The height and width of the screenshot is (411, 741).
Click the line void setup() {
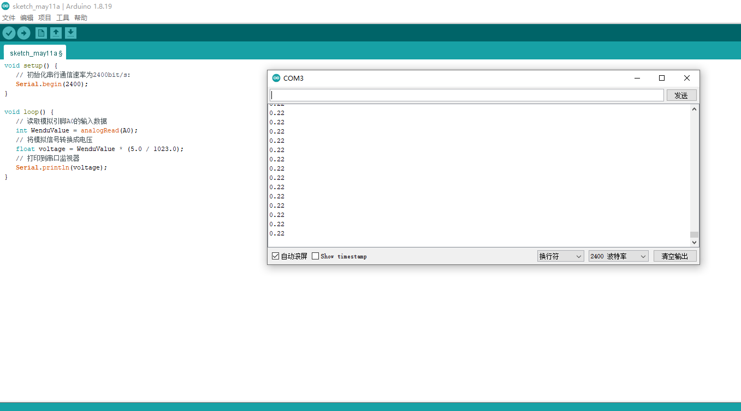pyautogui.click(x=31, y=66)
